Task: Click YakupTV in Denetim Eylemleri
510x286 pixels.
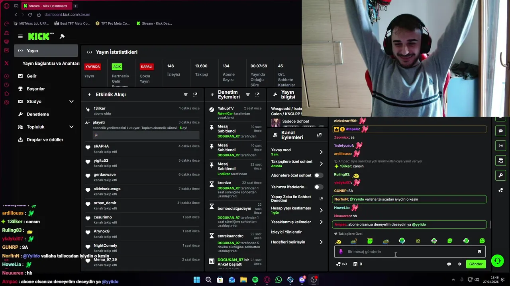Action: 226,108
